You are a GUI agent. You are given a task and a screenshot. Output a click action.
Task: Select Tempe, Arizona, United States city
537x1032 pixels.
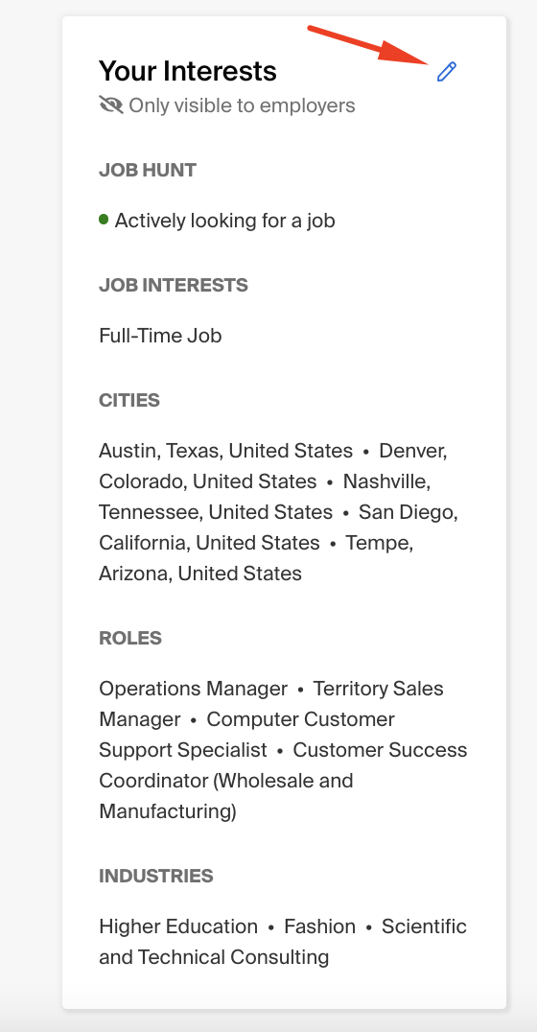pos(256,558)
